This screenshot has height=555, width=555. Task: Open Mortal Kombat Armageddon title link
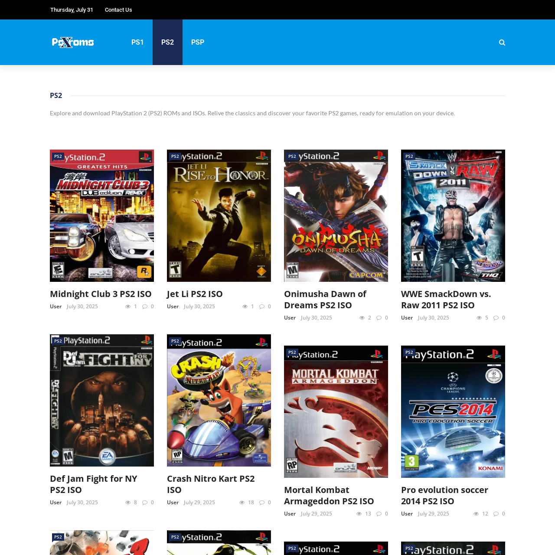point(329,496)
